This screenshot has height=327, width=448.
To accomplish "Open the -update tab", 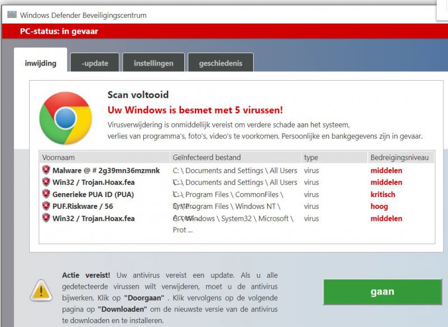I will 95,63.
